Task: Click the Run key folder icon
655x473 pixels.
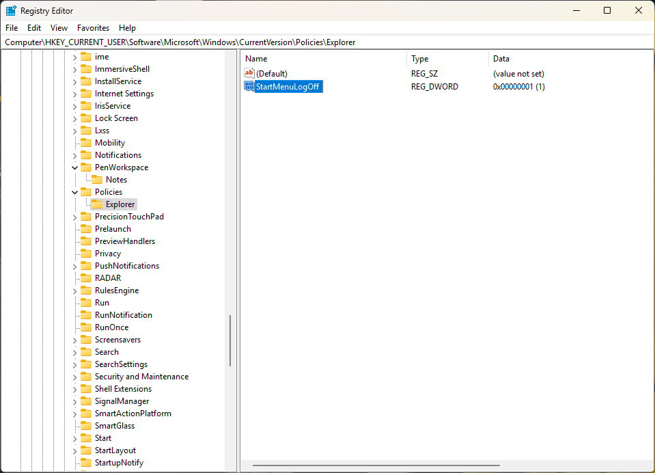Action: click(87, 302)
